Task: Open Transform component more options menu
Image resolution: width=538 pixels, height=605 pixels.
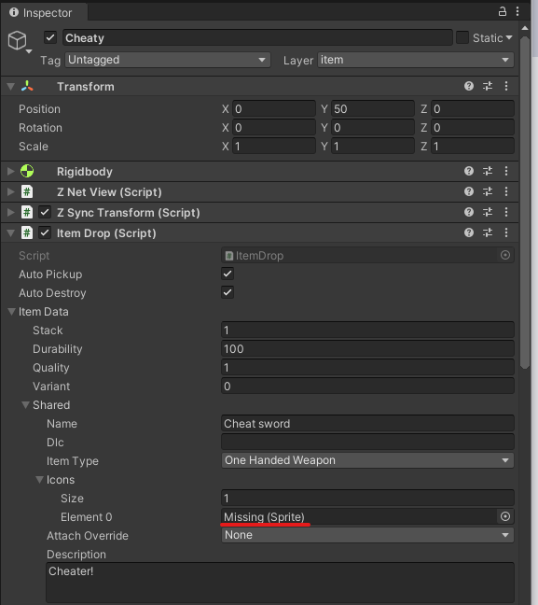Action: [x=506, y=86]
